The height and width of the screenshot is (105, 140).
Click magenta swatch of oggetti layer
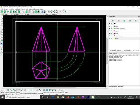tap(114, 31)
